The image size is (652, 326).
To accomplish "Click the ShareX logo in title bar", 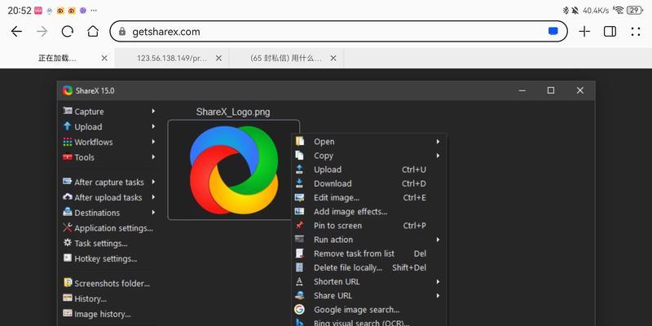I will point(68,90).
